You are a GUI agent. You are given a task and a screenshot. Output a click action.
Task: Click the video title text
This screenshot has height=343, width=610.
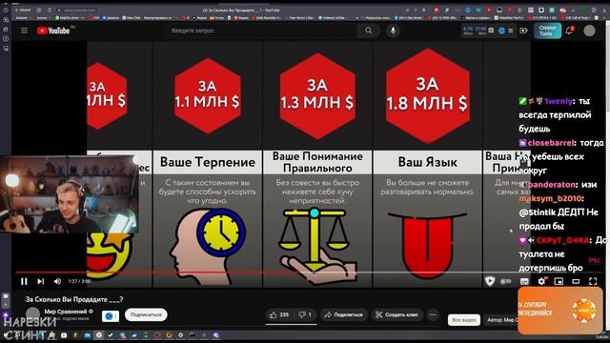(x=74, y=299)
